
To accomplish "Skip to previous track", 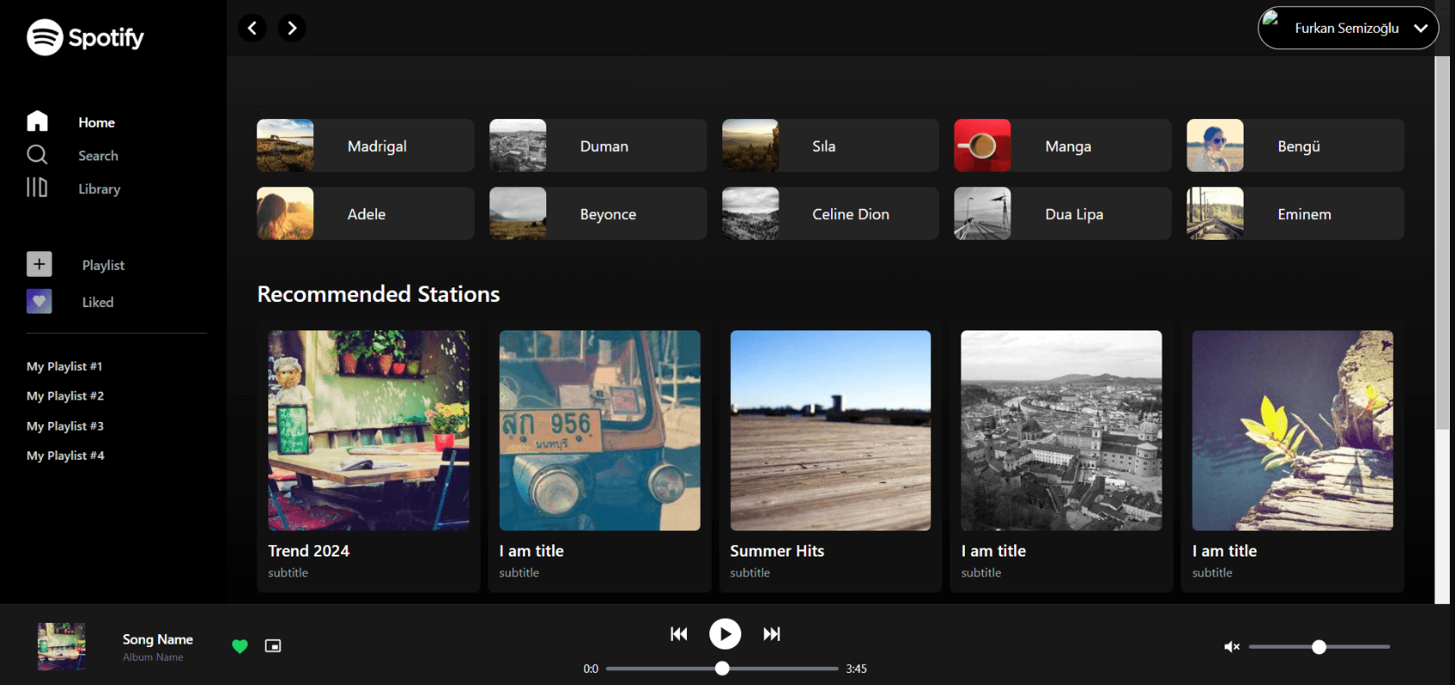I will click(x=679, y=634).
